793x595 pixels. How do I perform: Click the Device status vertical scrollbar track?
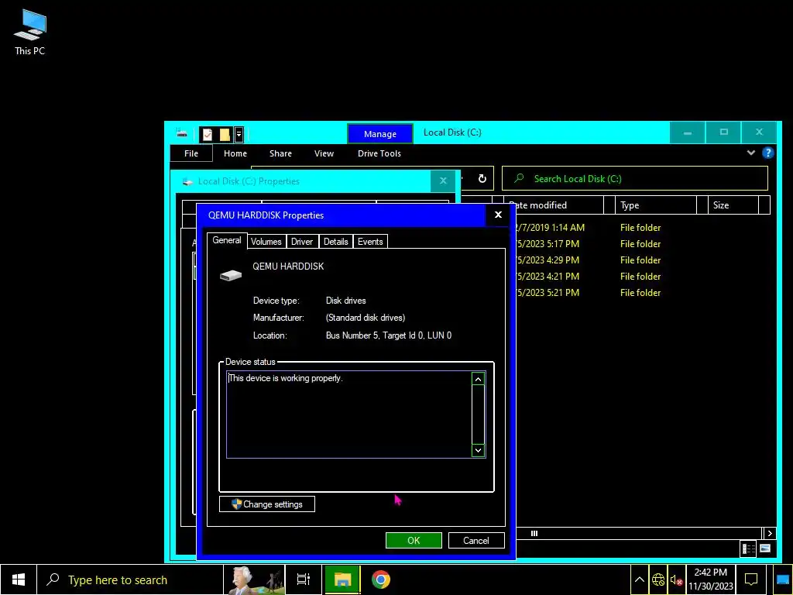[478, 414]
